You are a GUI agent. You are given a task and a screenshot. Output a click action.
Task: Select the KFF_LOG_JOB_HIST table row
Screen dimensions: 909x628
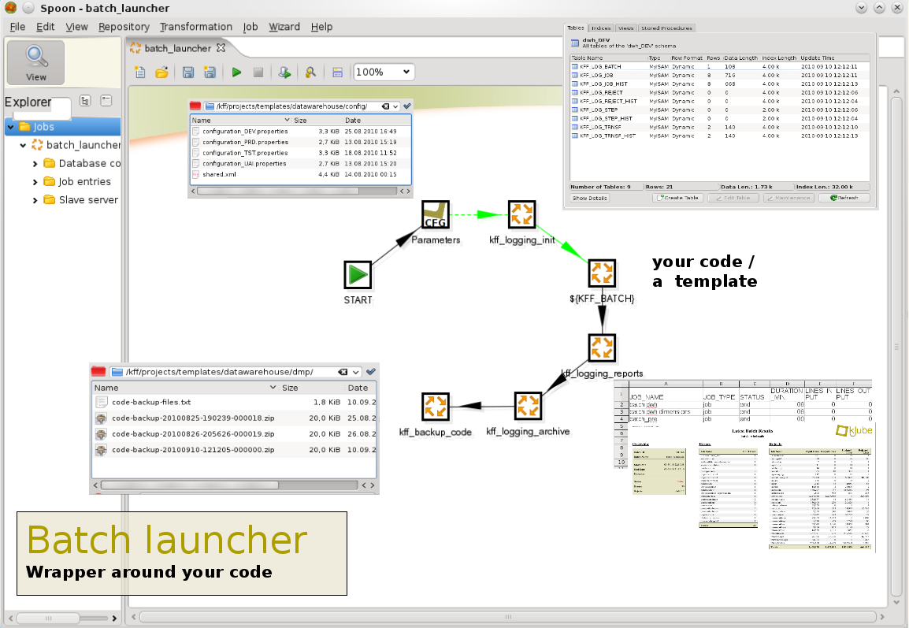click(719, 84)
